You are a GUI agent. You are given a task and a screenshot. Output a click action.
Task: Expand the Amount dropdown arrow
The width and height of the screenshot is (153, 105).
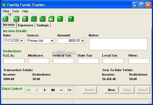pos(83,41)
